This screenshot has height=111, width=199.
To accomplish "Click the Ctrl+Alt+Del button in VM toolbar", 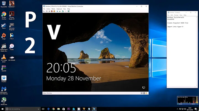I will [x=44, y=11].
